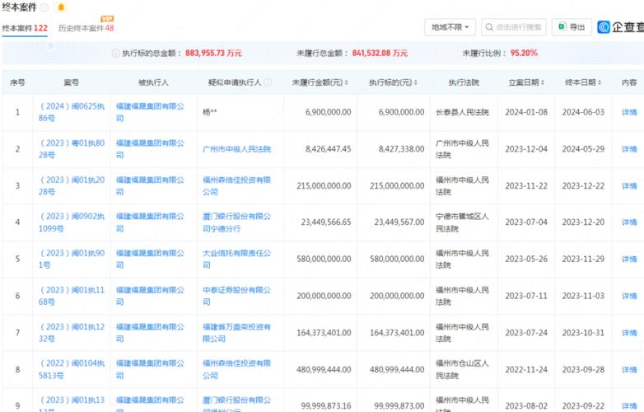Open 大业信托有限责任公司 link
Viewport: 644px width, 412px height.
coord(236,260)
